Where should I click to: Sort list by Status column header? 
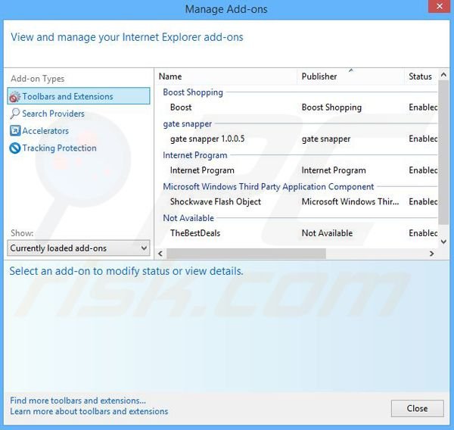(421, 76)
